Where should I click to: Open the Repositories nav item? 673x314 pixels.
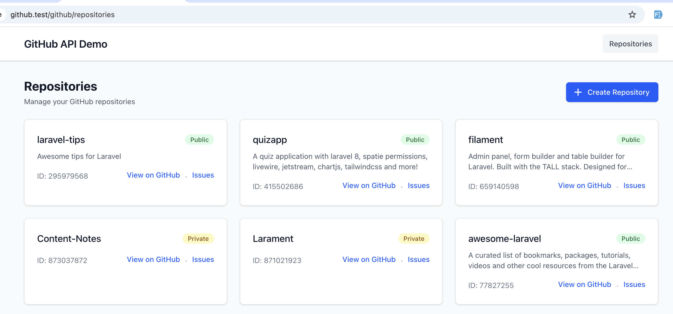click(x=630, y=44)
